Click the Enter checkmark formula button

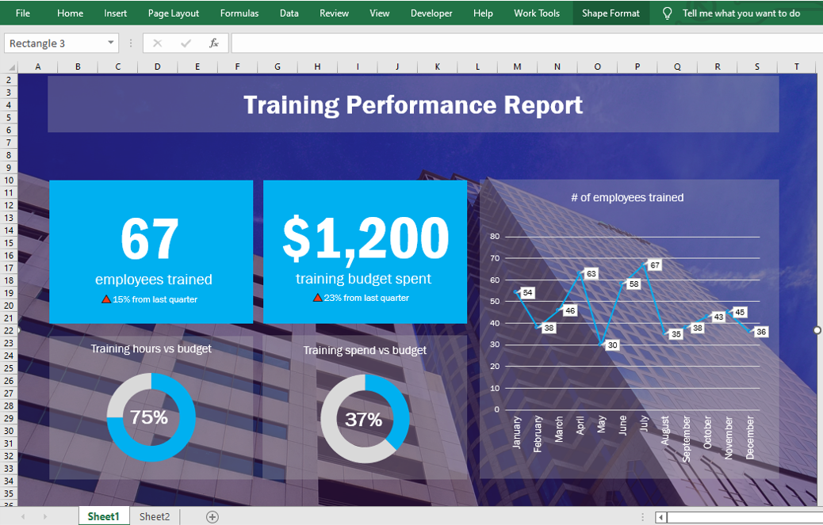pos(186,43)
